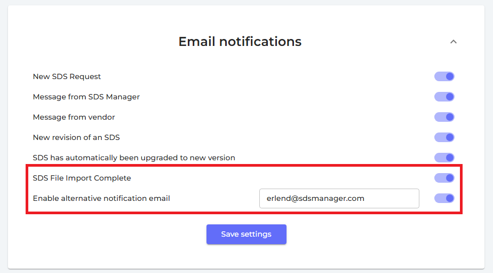The height and width of the screenshot is (273, 493).
Task: Select the New revision of an SDS text
Action: point(76,137)
